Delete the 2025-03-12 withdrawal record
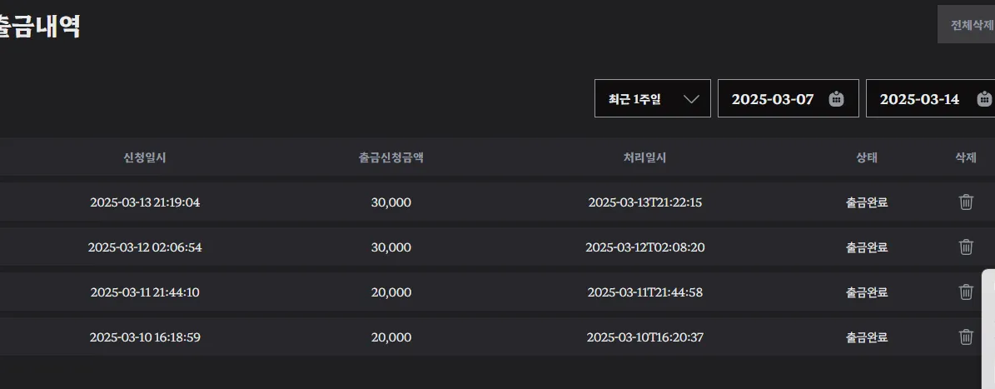Viewport: 995px width, 389px height. coord(966,247)
